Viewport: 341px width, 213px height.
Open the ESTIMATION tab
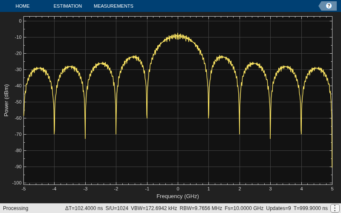point(68,6)
